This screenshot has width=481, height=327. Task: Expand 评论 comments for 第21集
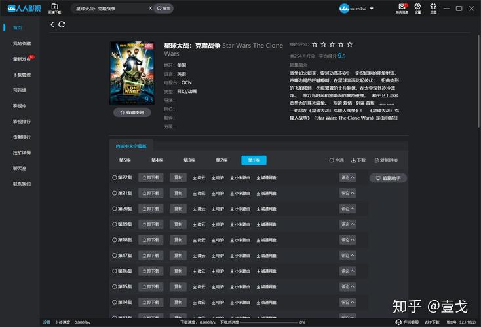click(x=347, y=193)
